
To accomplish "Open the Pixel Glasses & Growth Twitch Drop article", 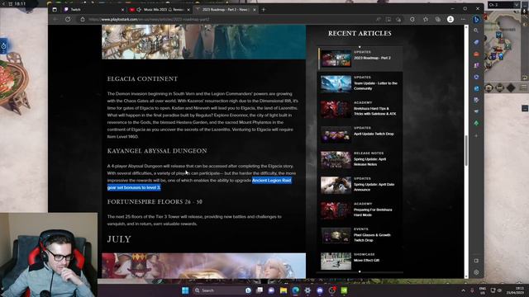I will click(360, 235).
